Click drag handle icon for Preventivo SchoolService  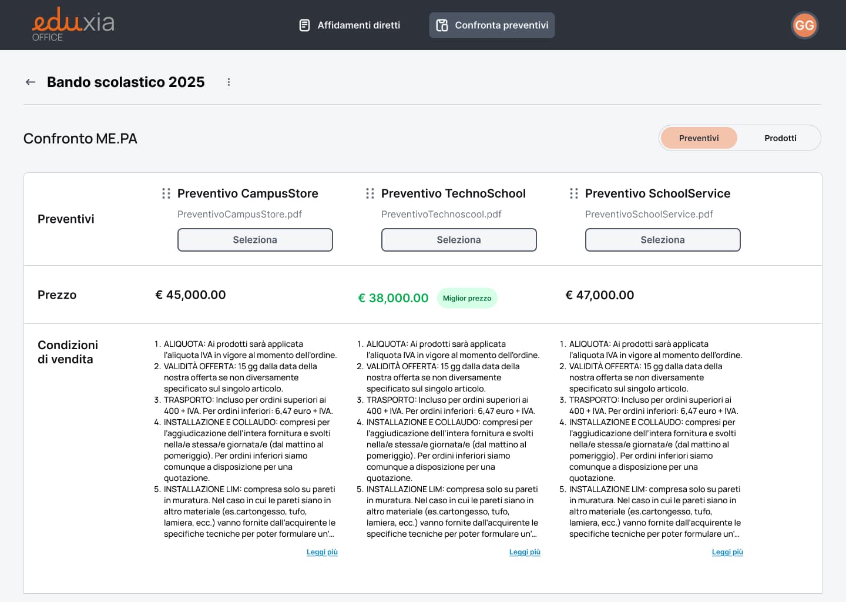574,193
